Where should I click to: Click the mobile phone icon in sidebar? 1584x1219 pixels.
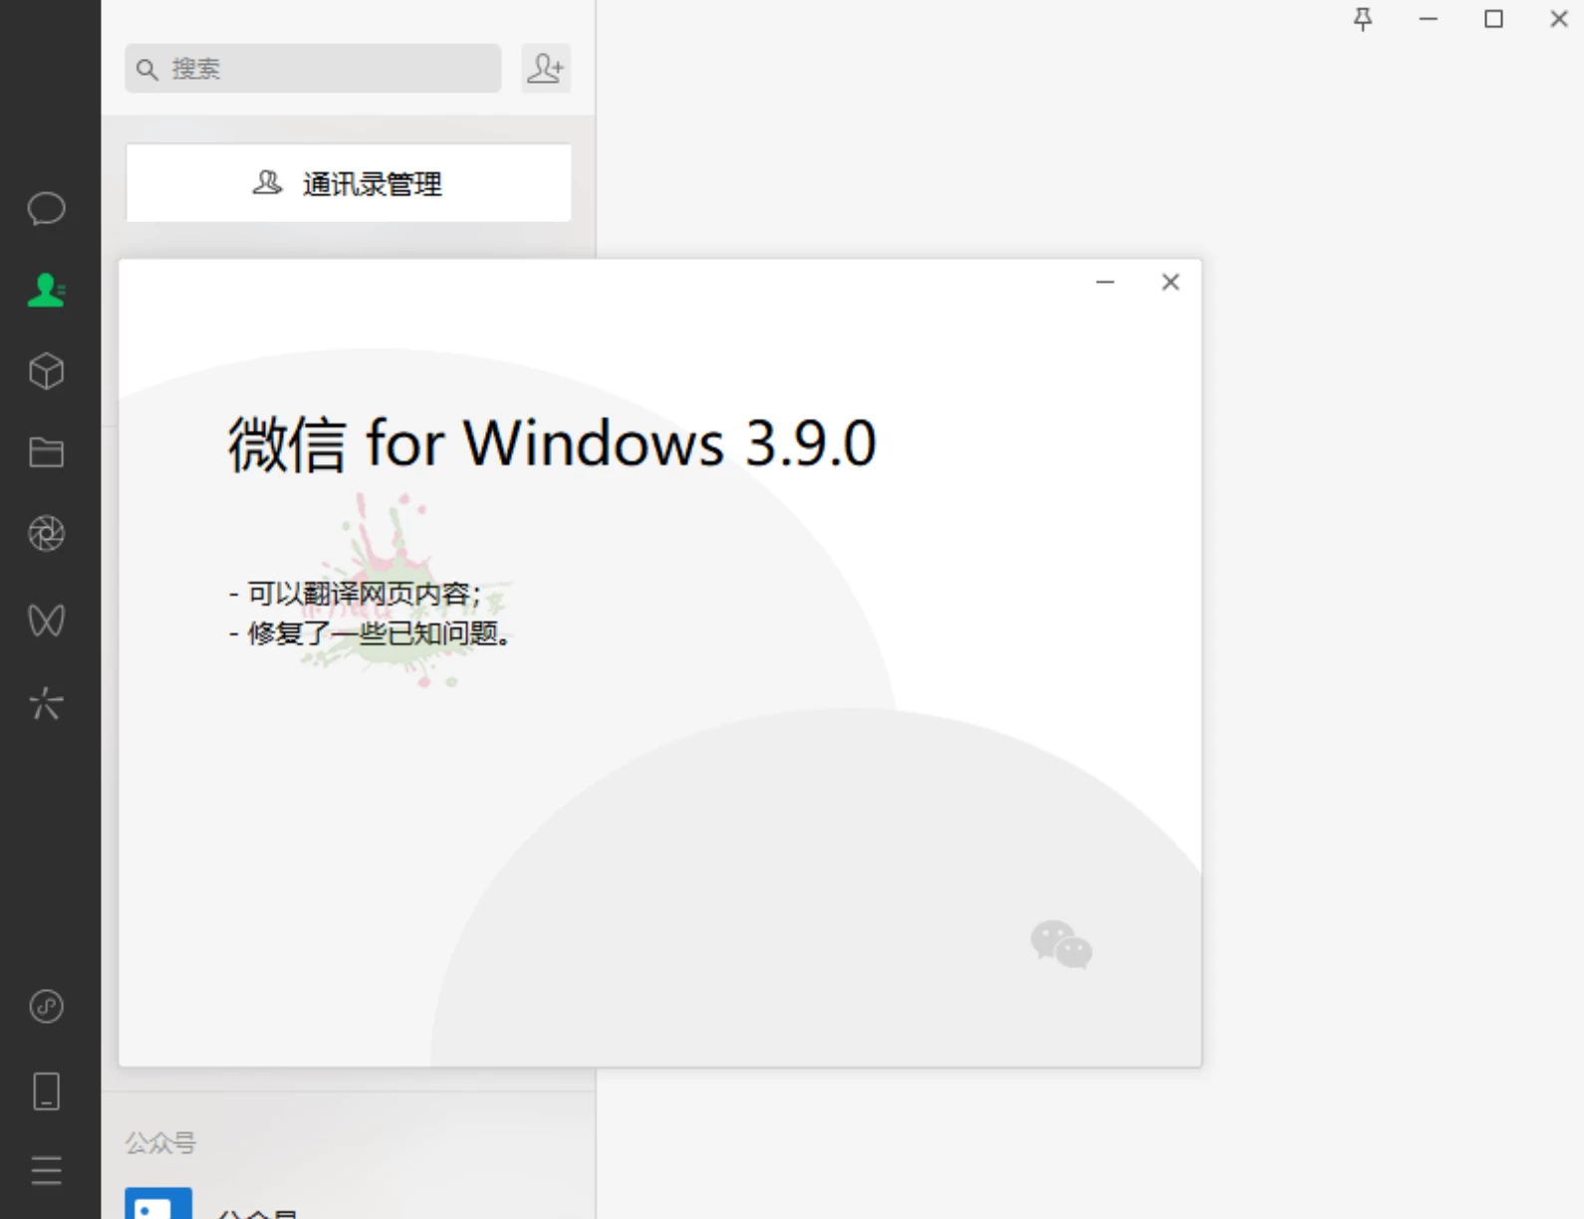tap(46, 1092)
